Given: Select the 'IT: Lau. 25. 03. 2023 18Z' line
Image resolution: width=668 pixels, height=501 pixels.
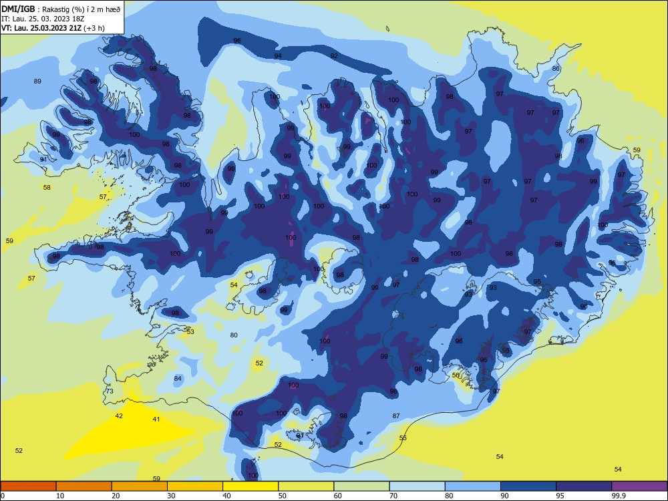Looking at the screenshot, I should (x=44, y=19).
